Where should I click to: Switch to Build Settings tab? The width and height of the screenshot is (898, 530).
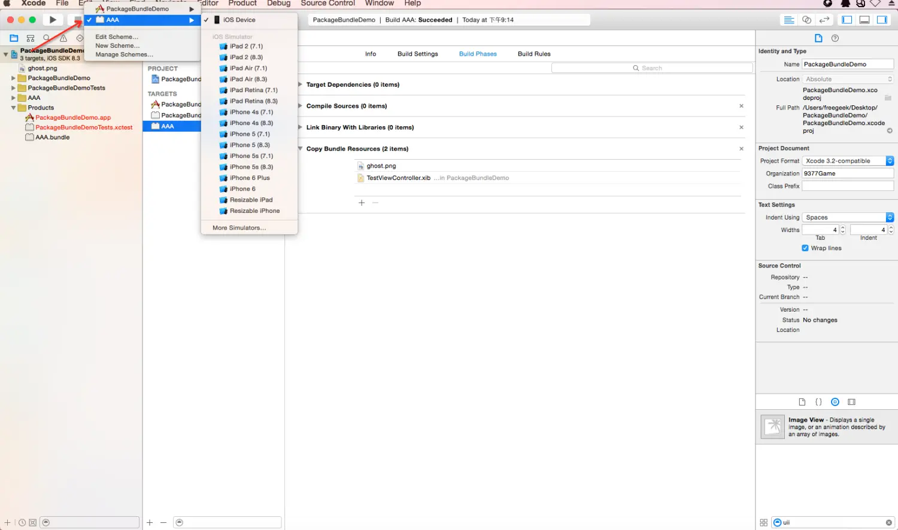coord(417,54)
